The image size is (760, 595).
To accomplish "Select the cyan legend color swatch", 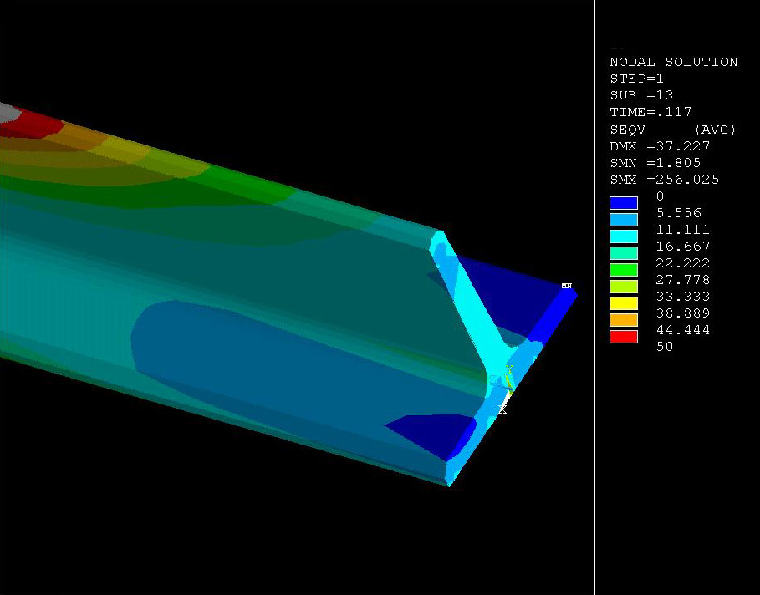I will 624,236.
